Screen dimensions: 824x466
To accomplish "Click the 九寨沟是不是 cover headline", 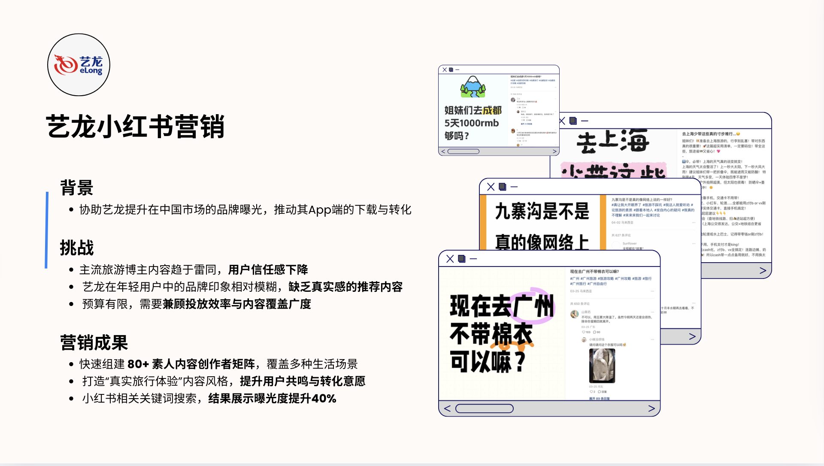I will [x=542, y=211].
